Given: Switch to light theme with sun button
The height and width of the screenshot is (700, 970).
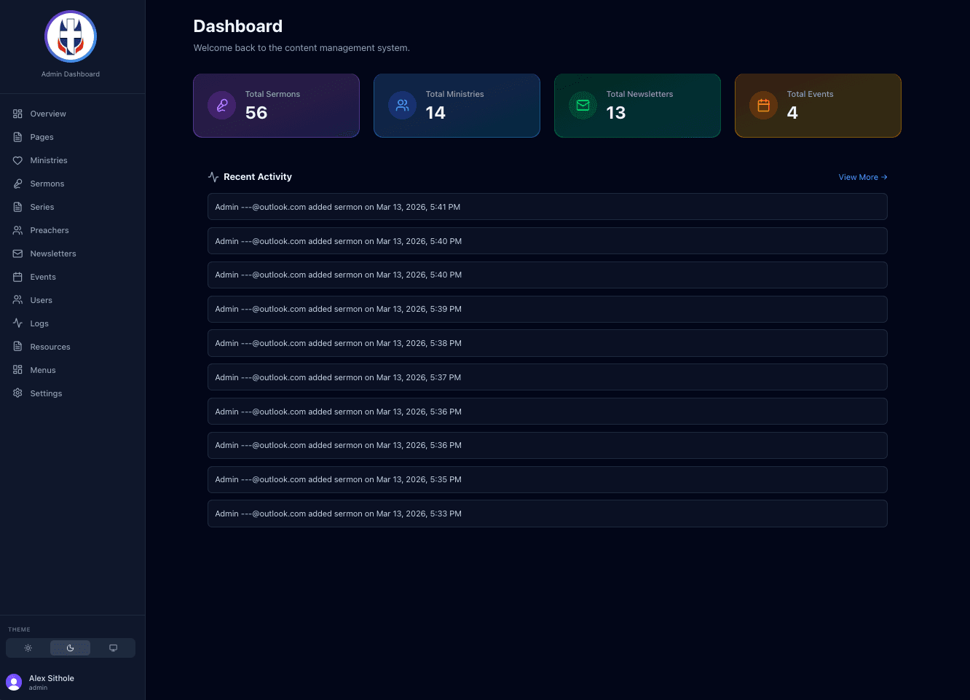Looking at the screenshot, I should pos(28,648).
